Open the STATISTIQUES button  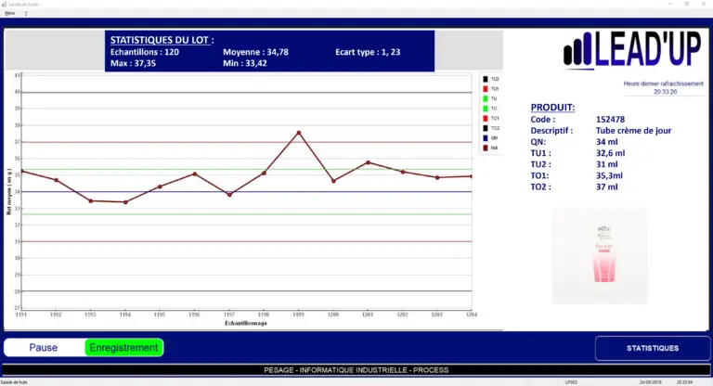[x=653, y=348]
